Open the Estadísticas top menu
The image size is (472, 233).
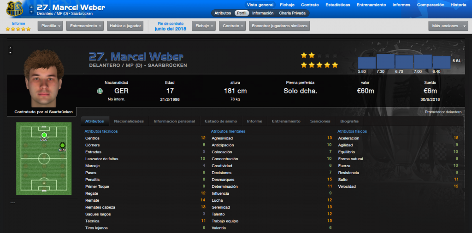pyautogui.click(x=338, y=5)
